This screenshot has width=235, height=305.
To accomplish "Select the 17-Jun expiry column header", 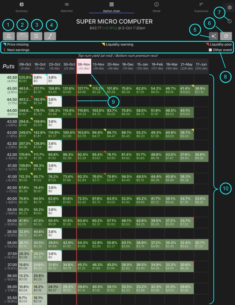I will click(201, 66).
